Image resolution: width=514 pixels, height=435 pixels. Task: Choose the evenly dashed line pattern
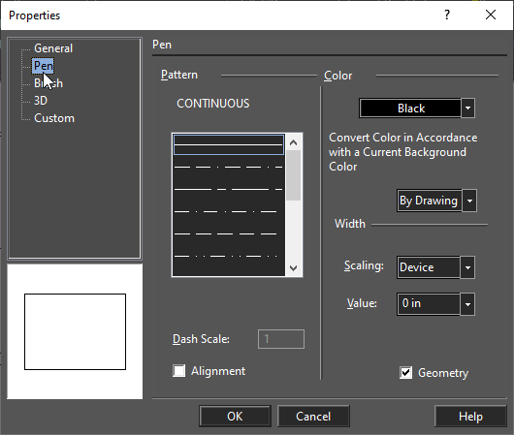[229, 233]
